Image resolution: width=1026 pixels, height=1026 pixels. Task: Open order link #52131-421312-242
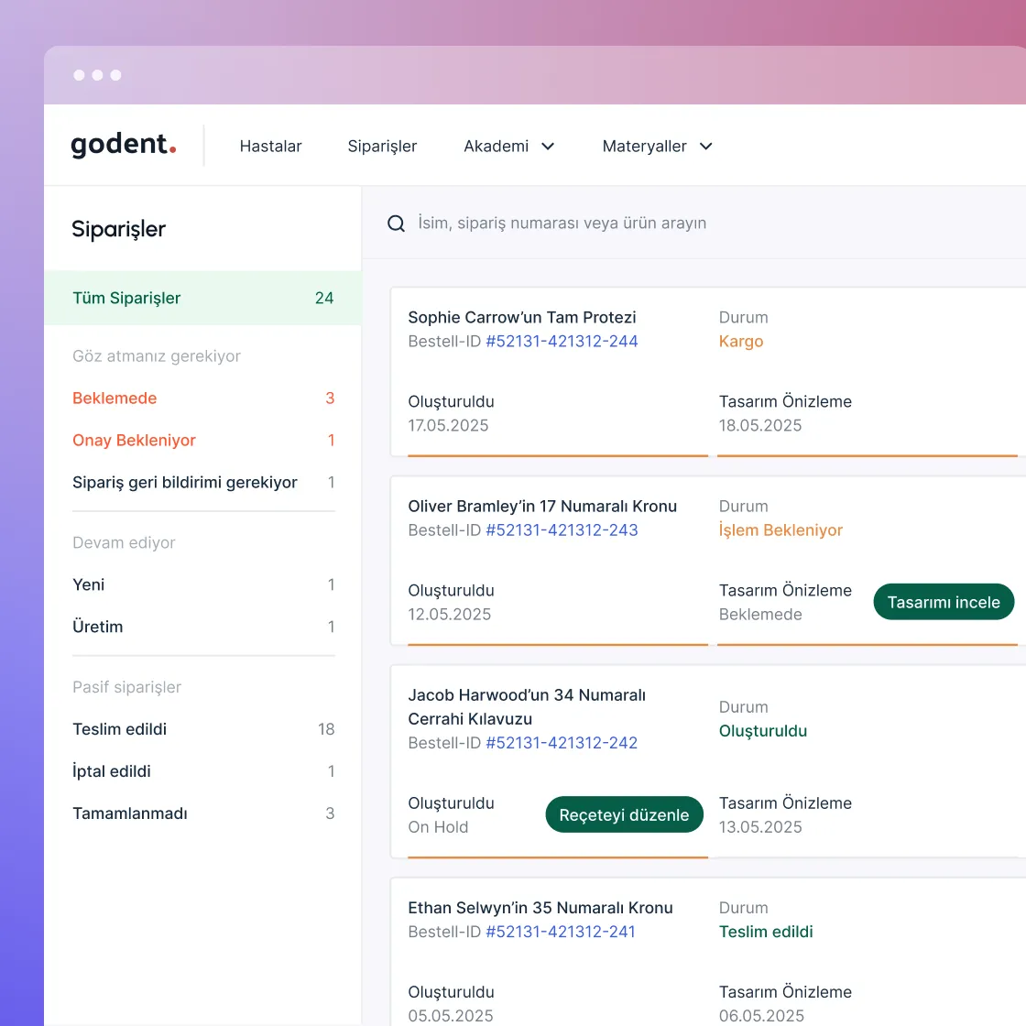tap(562, 743)
